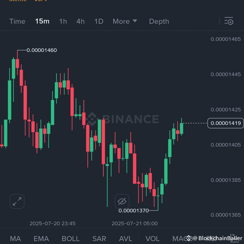Switch to 1h interval
This screenshot has height=244, width=244.
pyautogui.click(x=63, y=21)
